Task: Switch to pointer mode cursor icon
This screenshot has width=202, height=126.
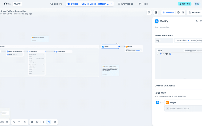Action: click(43, 122)
